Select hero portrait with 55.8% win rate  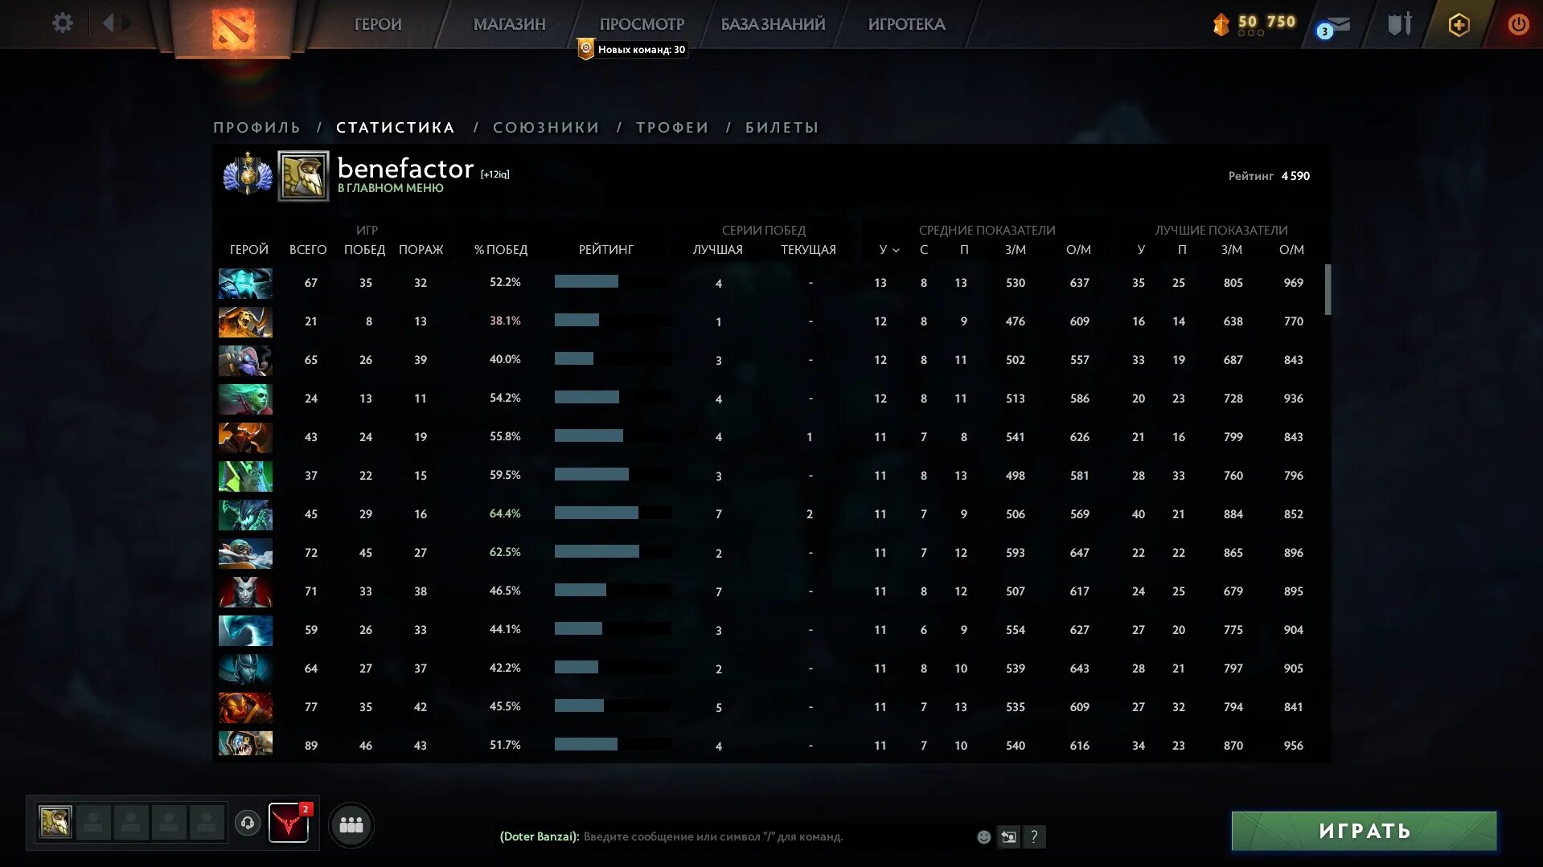pos(245,438)
